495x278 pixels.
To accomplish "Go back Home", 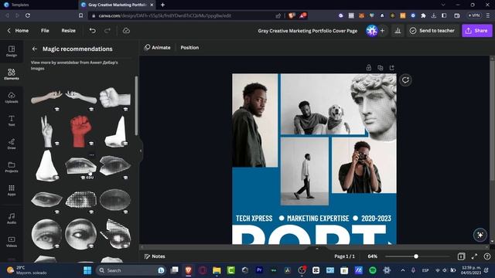I will click(x=18, y=31).
